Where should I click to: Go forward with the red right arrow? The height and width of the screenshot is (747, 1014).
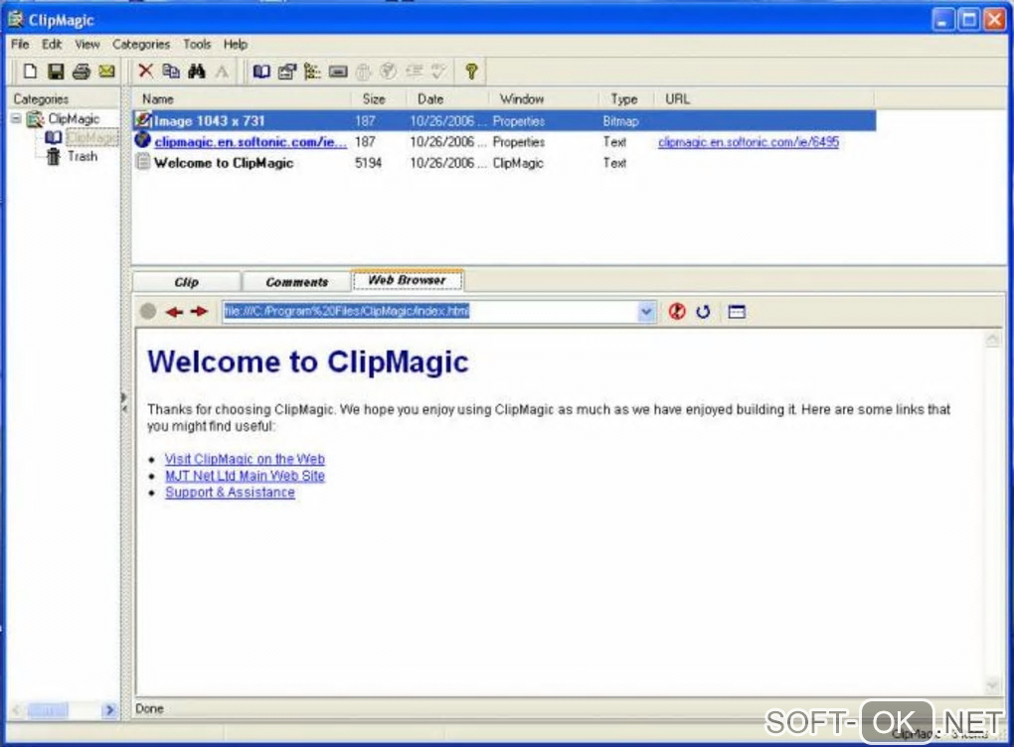click(199, 312)
